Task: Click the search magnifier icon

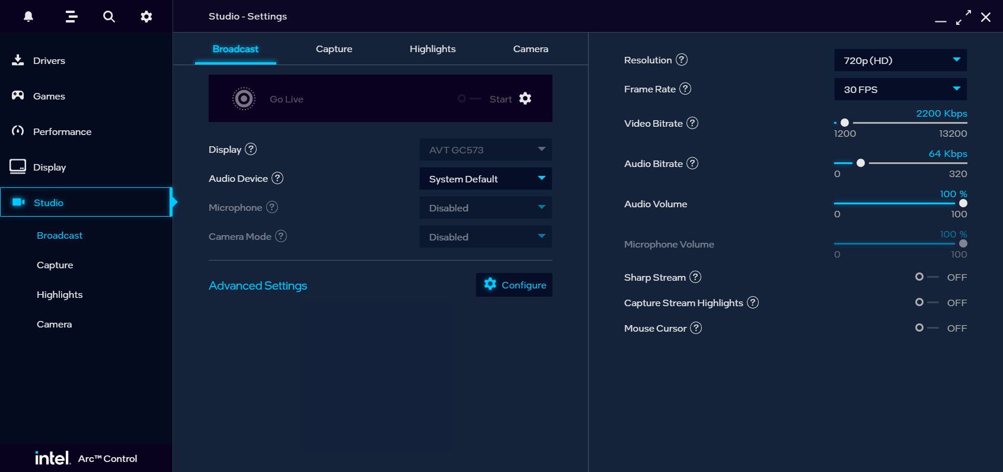Action: pos(109,17)
